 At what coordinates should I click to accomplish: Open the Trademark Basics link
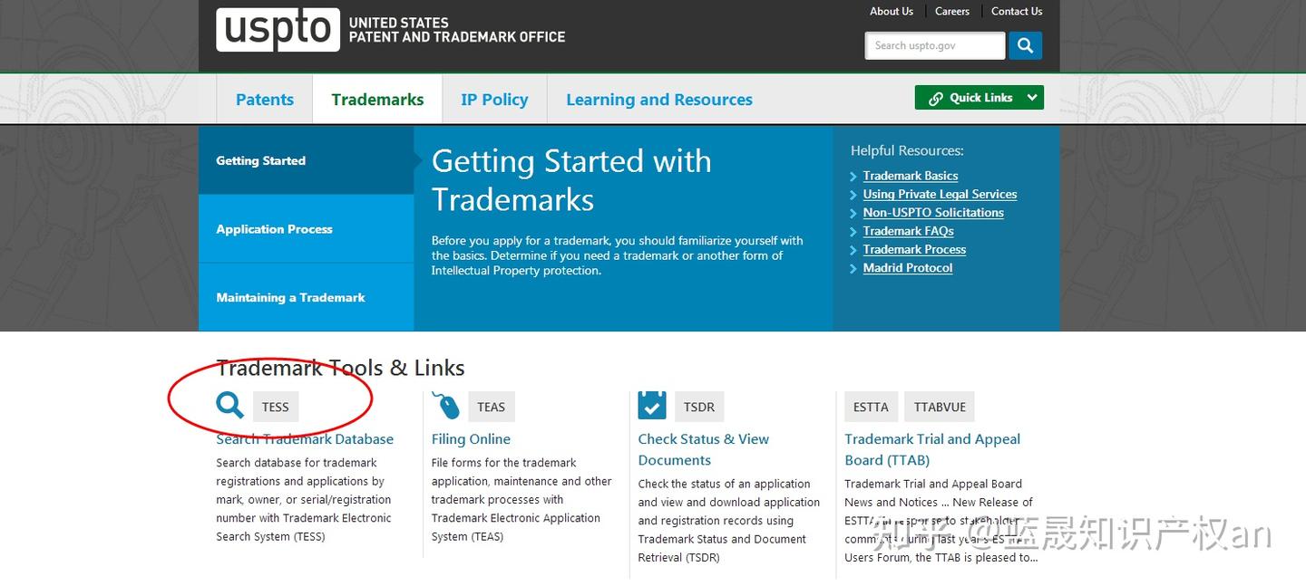tap(911, 176)
